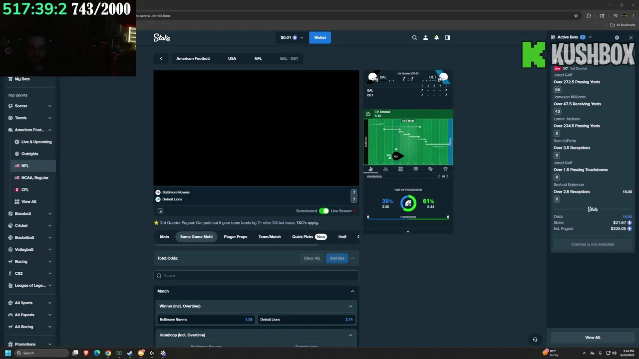Collapse the Handicap (Incl. Overtime) market
Viewport: 639px width, 359px height.
pos(350,335)
